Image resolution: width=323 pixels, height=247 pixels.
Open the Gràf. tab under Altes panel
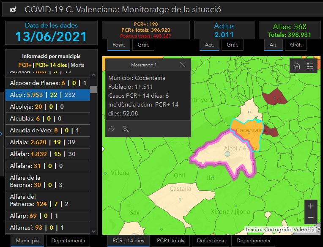tap(296, 45)
